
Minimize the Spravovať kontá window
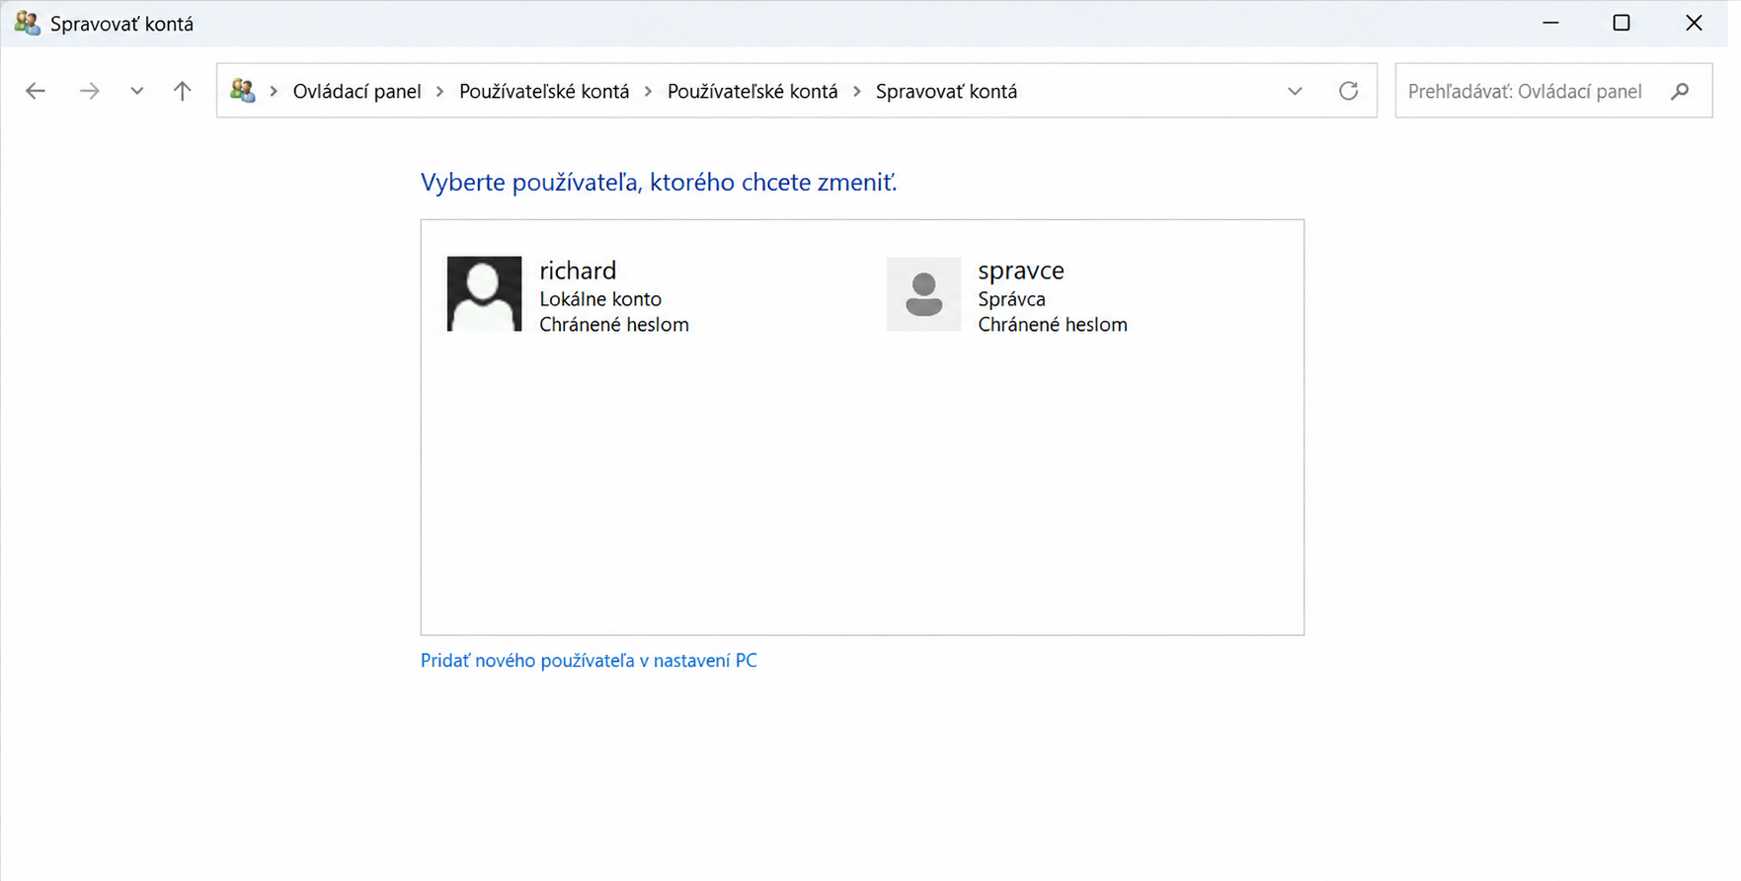click(1550, 23)
